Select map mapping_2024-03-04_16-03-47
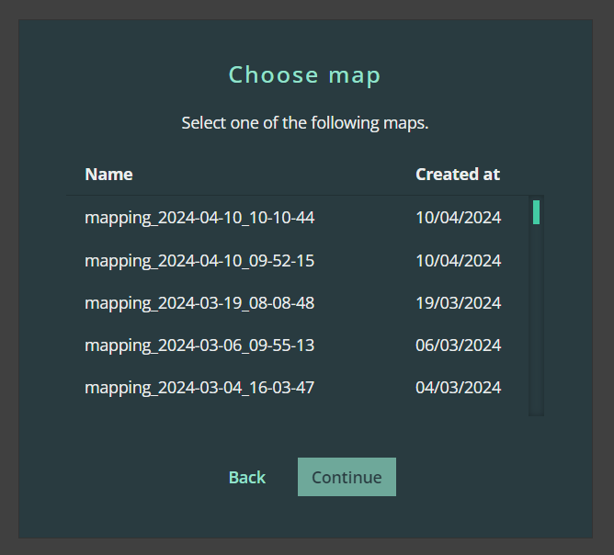Viewport: 614px width, 555px height. (x=199, y=388)
